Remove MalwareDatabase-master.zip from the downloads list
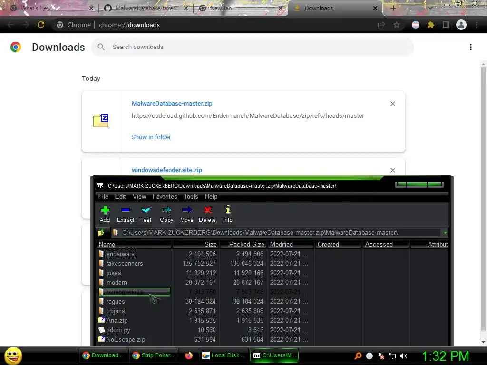Viewport: 487px width, 365px height. (392, 104)
